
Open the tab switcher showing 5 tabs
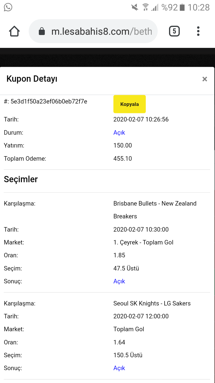(x=174, y=31)
